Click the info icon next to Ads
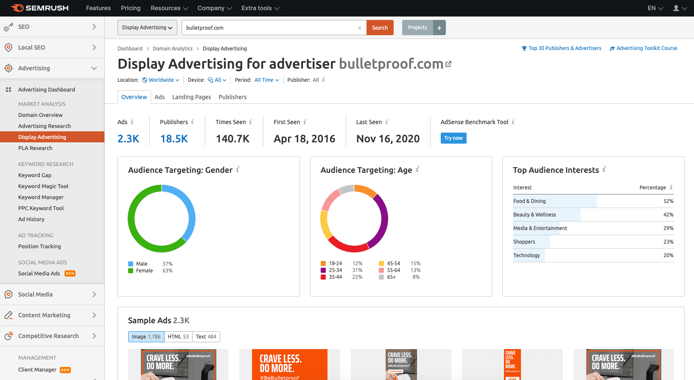This screenshot has width=694, height=380. click(132, 122)
